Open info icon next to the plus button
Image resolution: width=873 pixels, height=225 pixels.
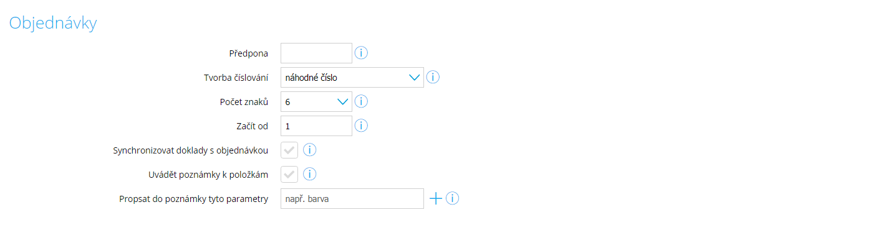(x=453, y=198)
